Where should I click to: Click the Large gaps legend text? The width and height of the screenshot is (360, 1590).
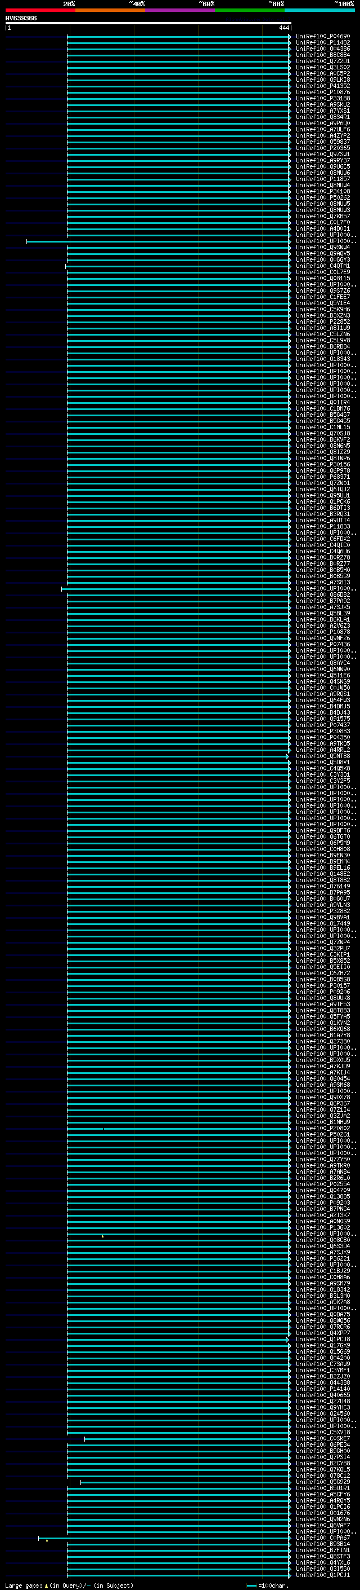69,1585
